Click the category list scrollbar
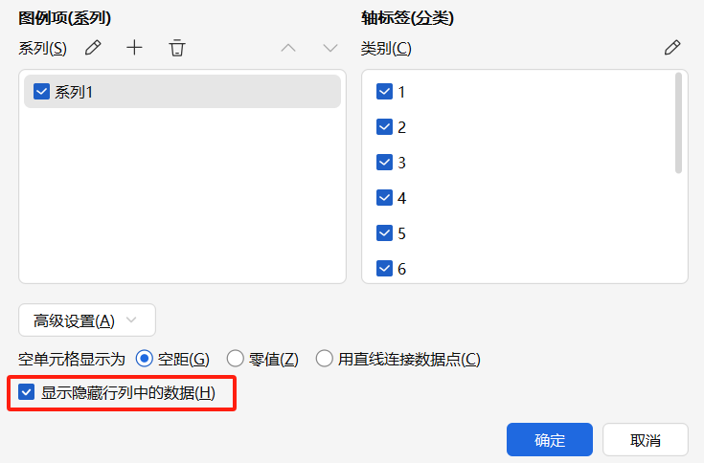 679,124
